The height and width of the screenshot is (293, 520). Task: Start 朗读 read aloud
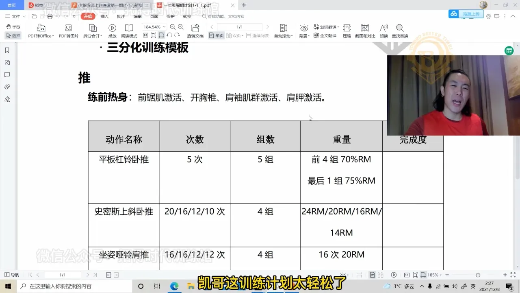coord(383,28)
